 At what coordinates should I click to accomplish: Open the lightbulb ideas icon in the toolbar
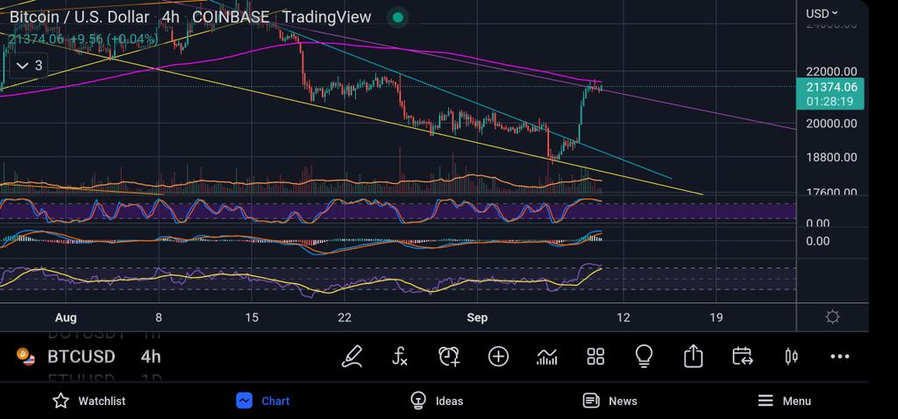pos(645,357)
